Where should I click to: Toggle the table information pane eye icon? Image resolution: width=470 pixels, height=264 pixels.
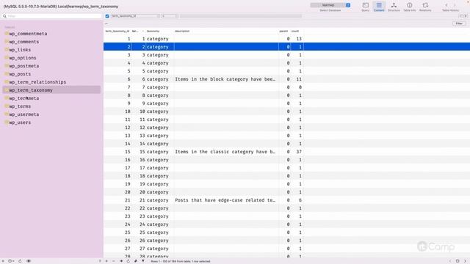tap(29, 261)
